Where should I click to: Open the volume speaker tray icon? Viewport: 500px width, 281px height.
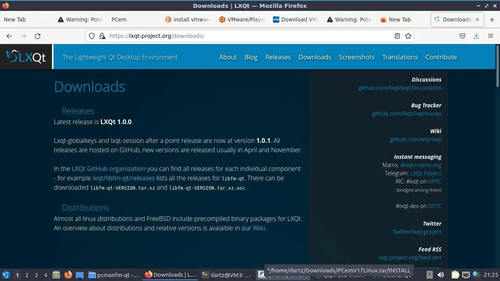tap(441, 275)
